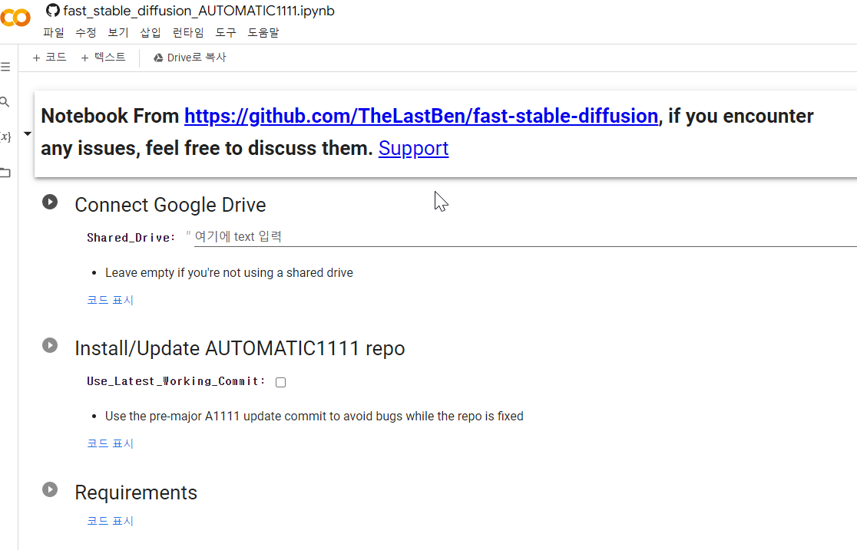Open the 도구 menu

click(x=225, y=33)
